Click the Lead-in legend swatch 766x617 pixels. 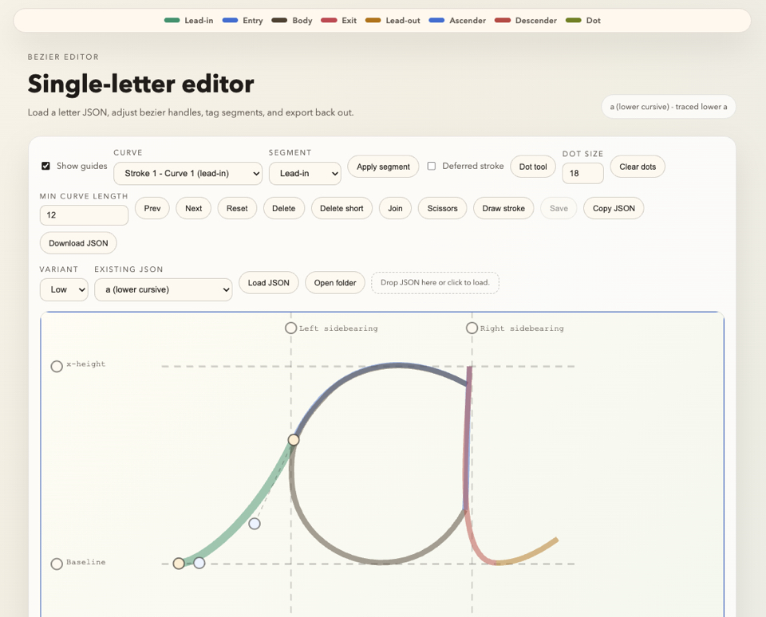click(x=172, y=21)
